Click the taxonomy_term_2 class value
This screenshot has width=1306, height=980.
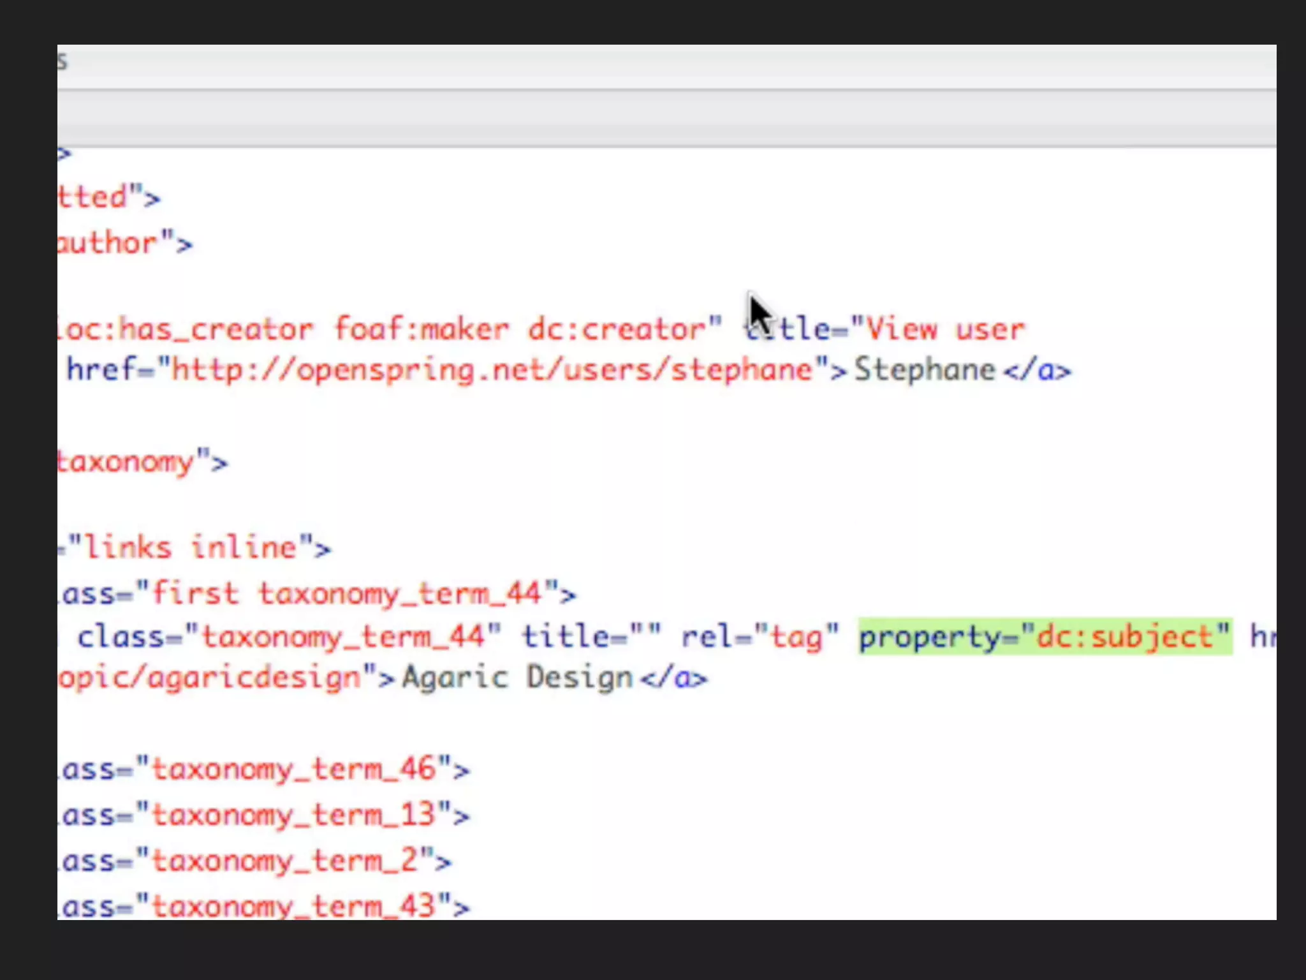pyautogui.click(x=284, y=861)
